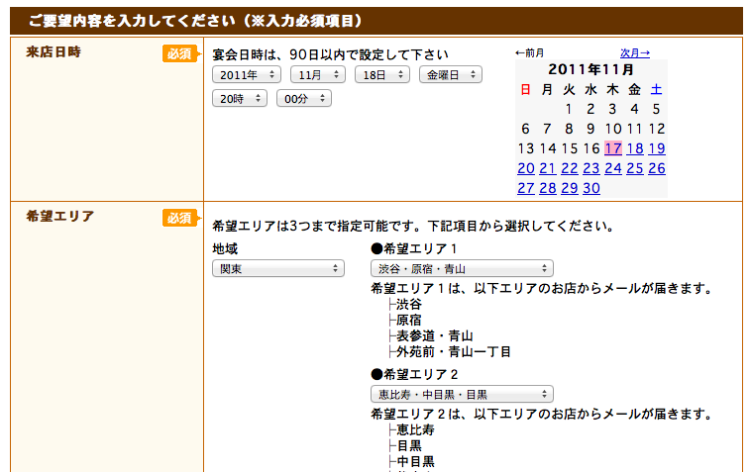
Task: Click the 必須 badge beside 希望エリア
Action: [x=180, y=218]
